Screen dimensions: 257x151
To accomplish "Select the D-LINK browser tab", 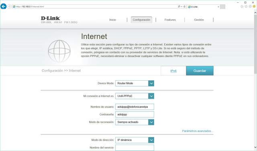I will pos(204,7).
